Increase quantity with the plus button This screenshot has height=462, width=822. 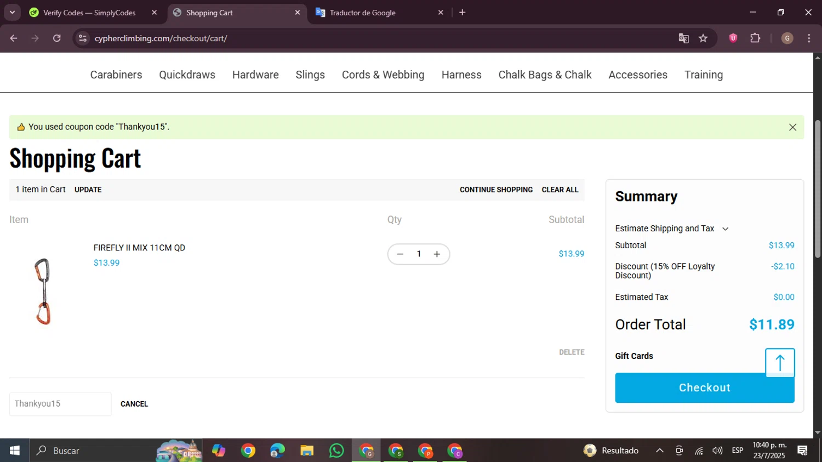[437, 254]
